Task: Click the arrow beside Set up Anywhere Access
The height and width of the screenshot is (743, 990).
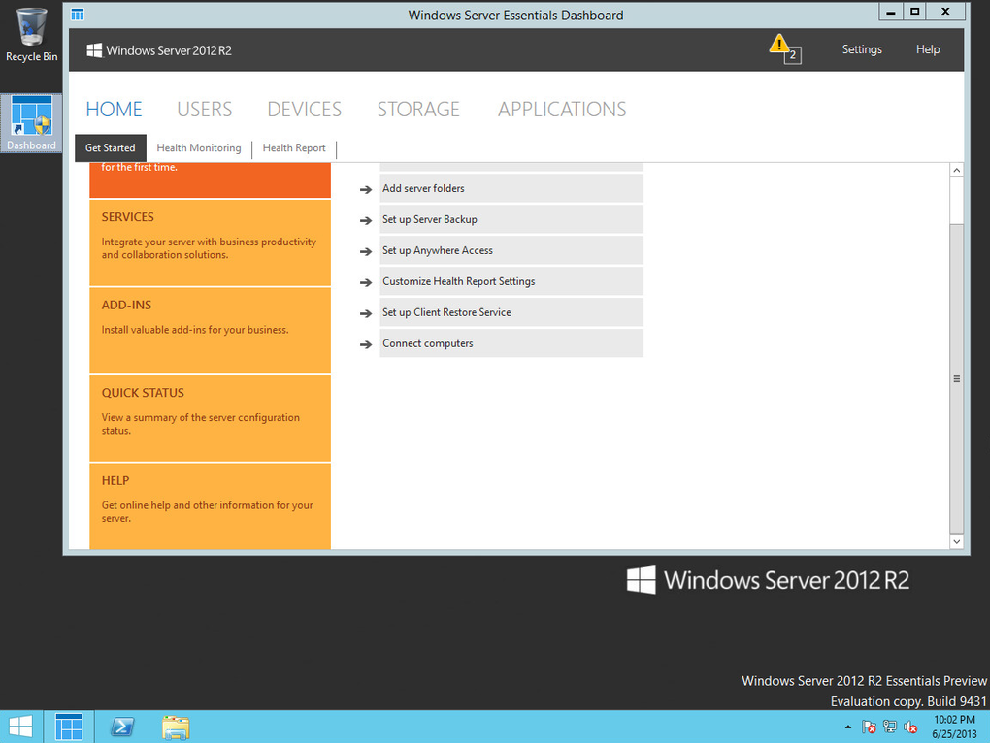Action: (x=366, y=251)
